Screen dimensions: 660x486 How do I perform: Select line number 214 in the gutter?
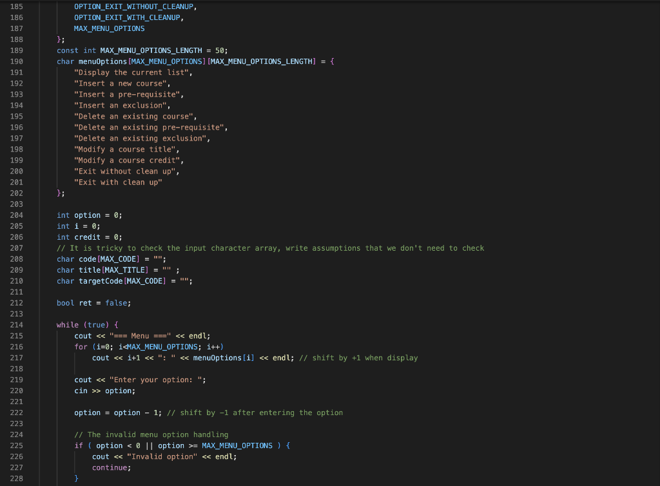pyautogui.click(x=16, y=325)
